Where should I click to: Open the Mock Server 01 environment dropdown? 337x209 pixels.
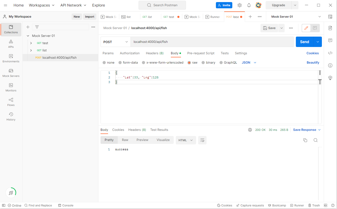[296, 17]
